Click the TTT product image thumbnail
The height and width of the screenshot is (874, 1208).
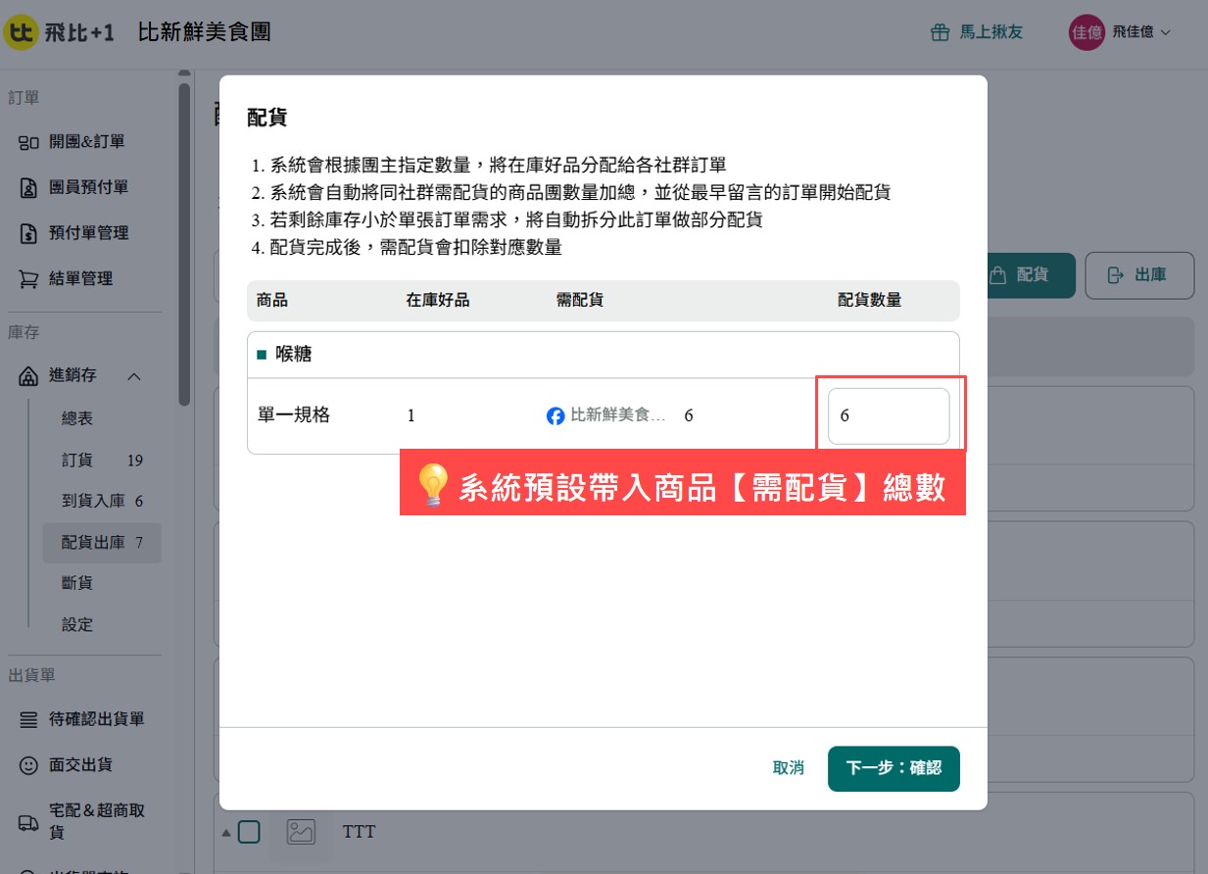[x=301, y=832]
